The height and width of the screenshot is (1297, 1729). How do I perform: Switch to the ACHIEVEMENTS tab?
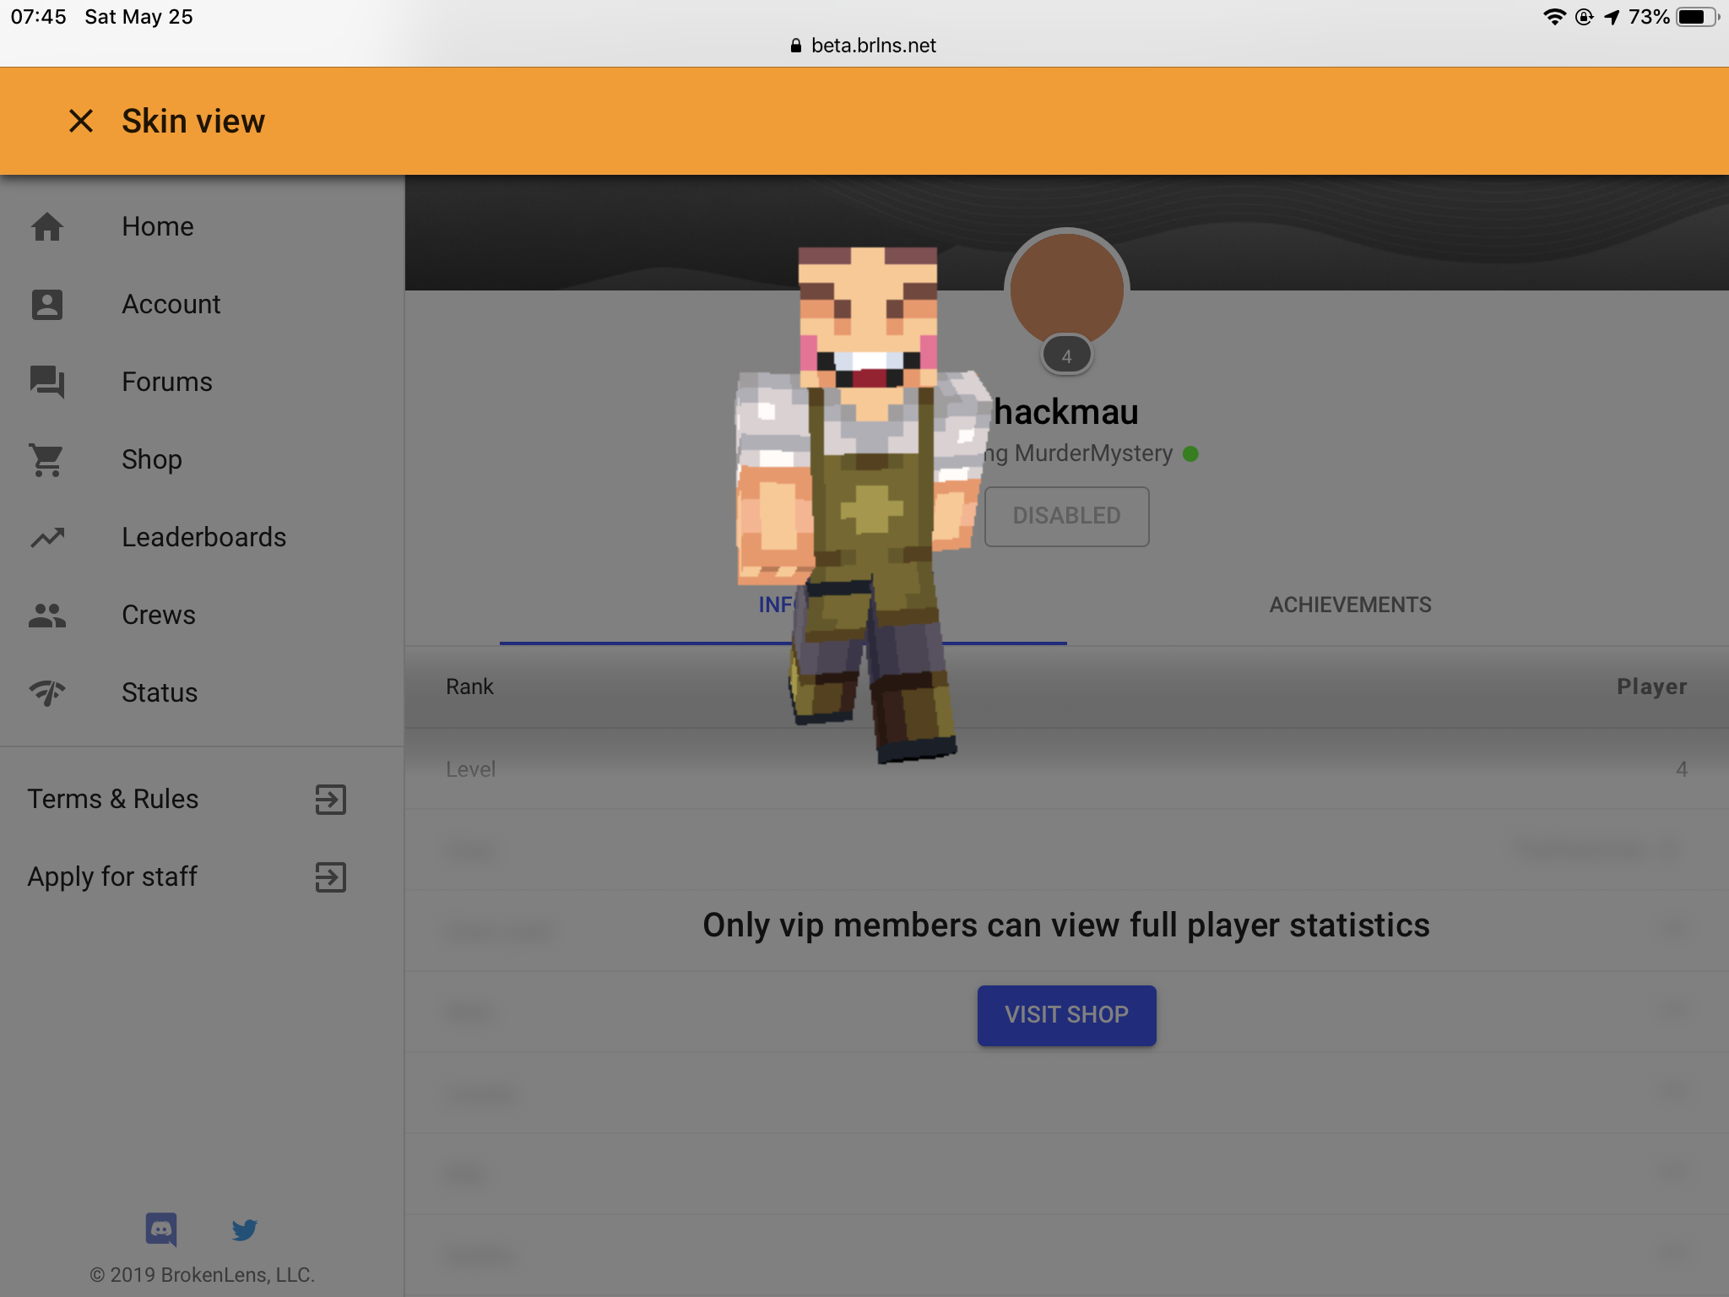(x=1350, y=605)
